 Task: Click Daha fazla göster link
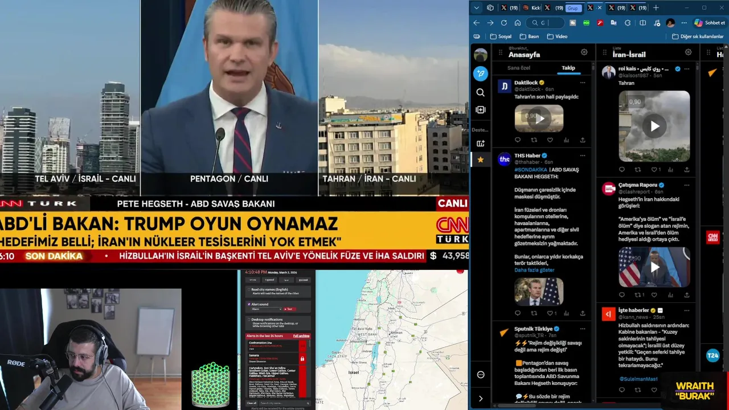tap(534, 270)
